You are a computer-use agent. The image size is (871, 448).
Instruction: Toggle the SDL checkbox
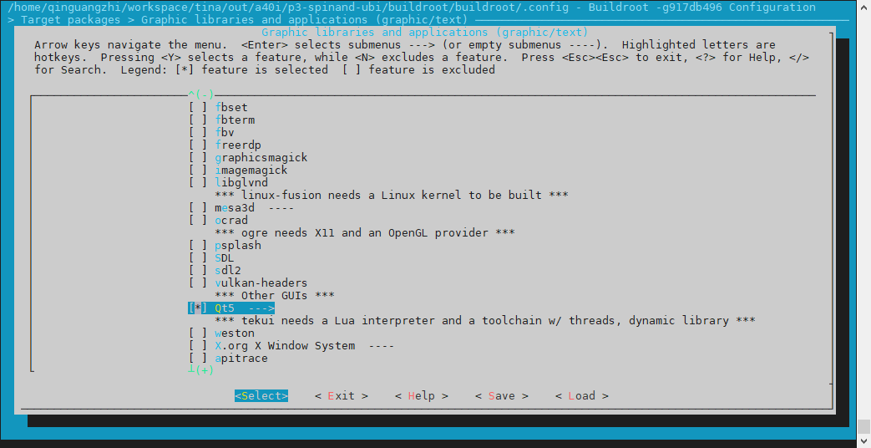tap(198, 258)
